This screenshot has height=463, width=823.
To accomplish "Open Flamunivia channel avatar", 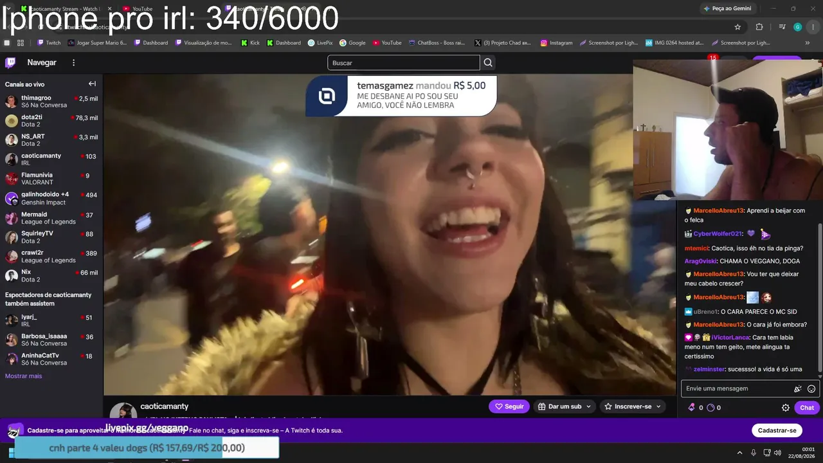I will (x=11, y=179).
